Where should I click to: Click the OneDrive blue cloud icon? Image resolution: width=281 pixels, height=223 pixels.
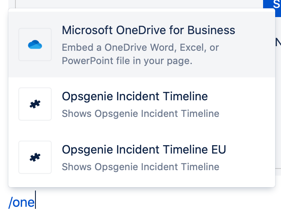point(35,45)
